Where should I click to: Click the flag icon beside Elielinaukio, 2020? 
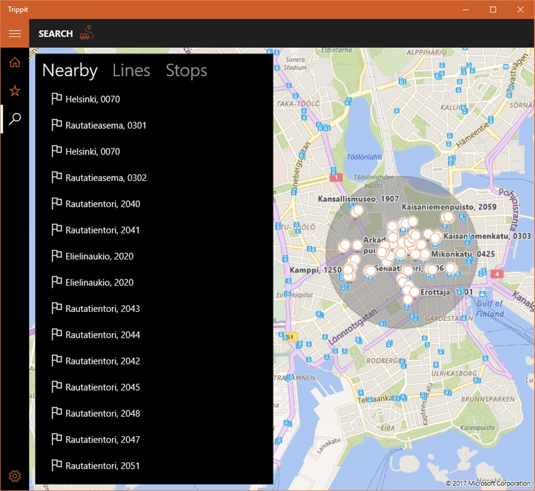56,256
